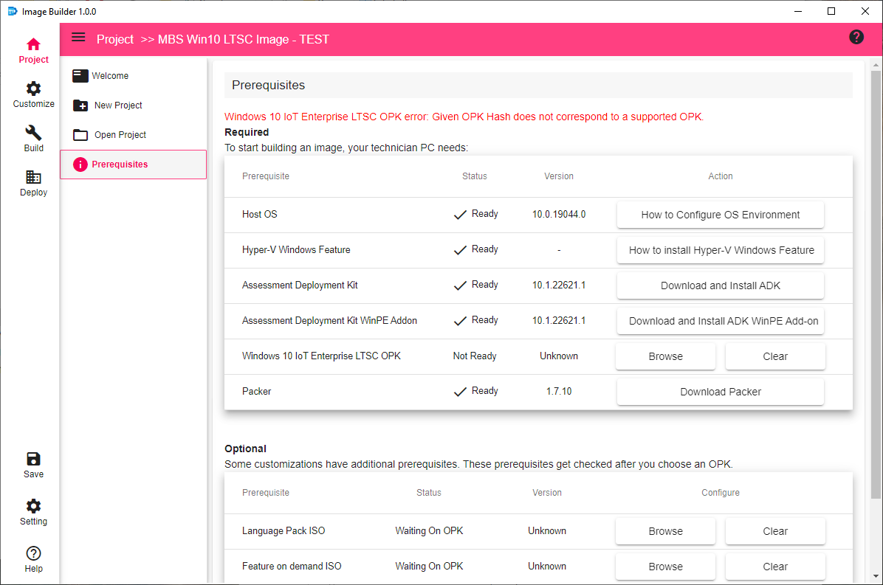Viewport: 883px width, 585px height.
Task: Click the vertical scrollbar thumb
Action: [875, 284]
